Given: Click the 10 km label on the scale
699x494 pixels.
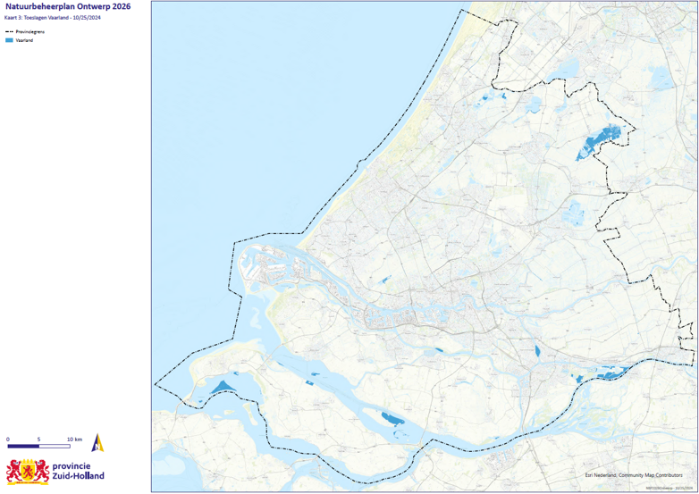Looking at the screenshot, I should click(x=75, y=439).
